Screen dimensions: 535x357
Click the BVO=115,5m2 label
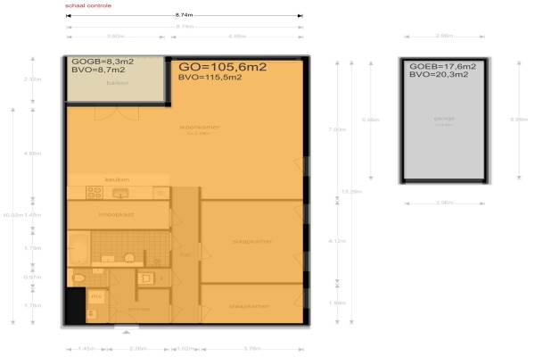point(206,79)
